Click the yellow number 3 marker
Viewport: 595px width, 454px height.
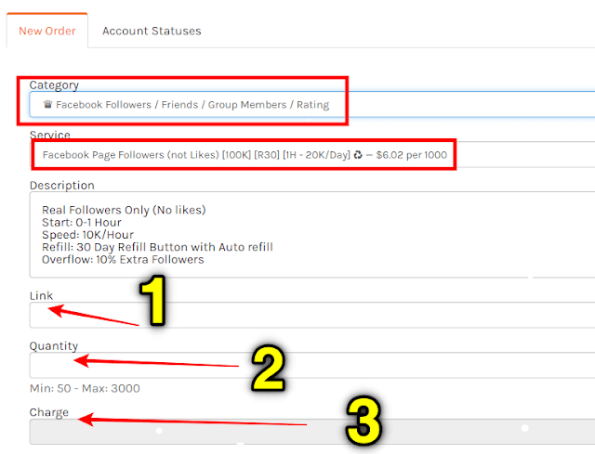pyautogui.click(x=361, y=422)
